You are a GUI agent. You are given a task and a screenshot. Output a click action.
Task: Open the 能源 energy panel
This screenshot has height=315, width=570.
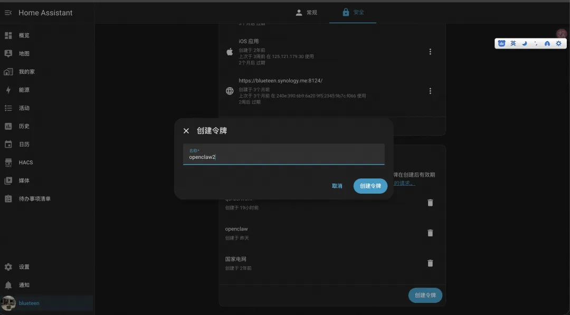coord(46,90)
